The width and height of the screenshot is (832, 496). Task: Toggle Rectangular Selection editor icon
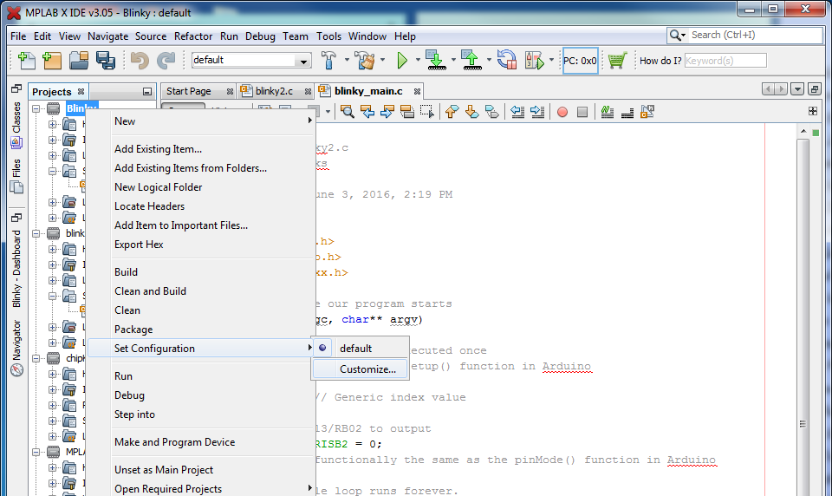coord(427,112)
